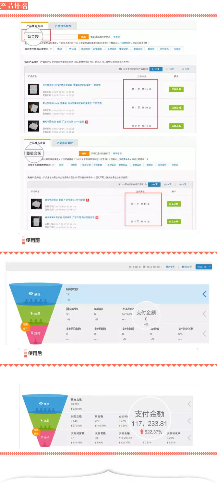The width and height of the screenshot is (217, 485).
Task: Expand the 支付买家数 row chevron in the 使用后 chart
Action: pos(189,437)
